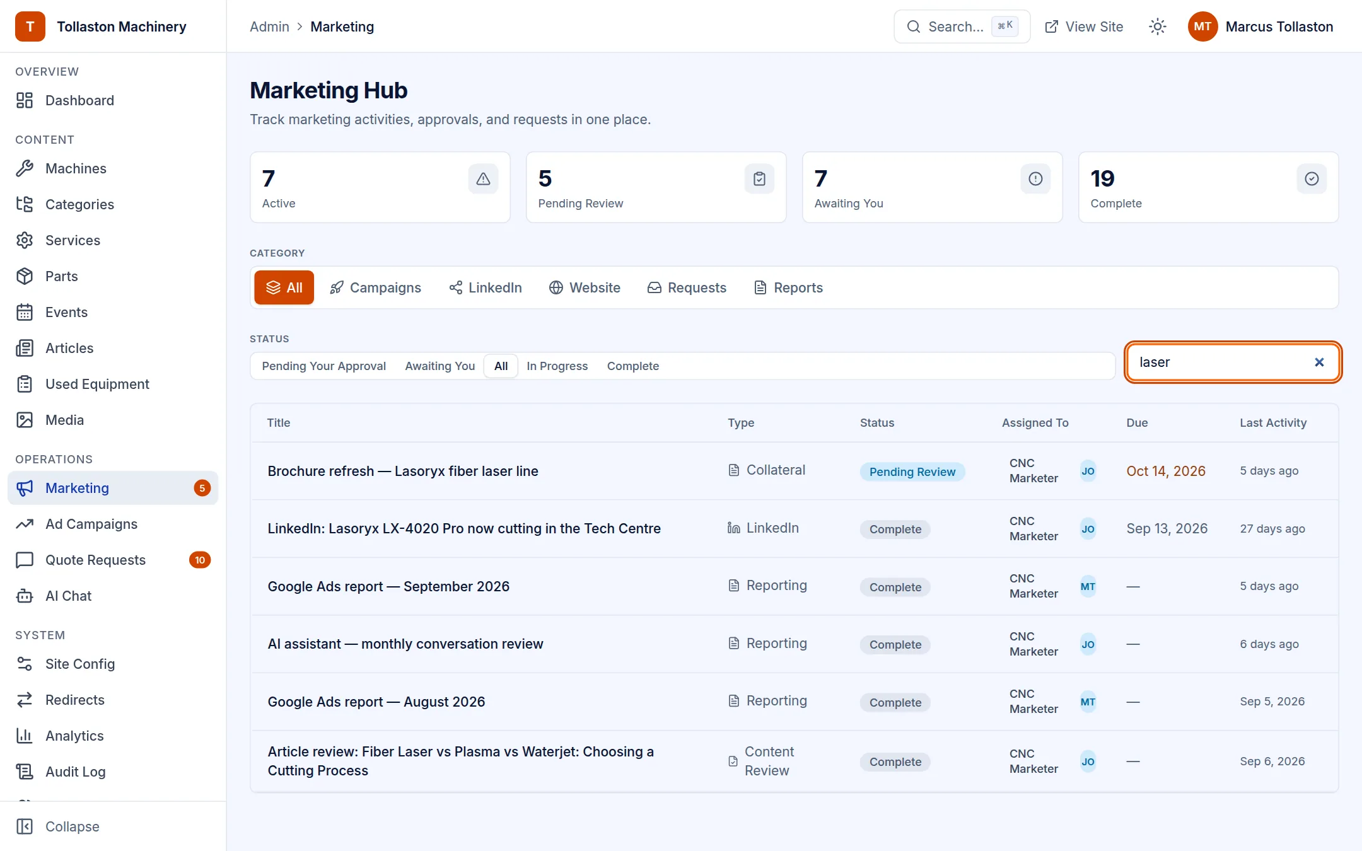Click the Awaiting You clock icon
1362x851 pixels.
point(1035,179)
